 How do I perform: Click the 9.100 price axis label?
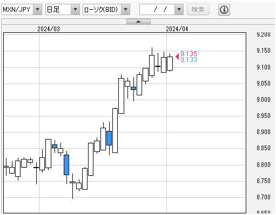(264, 67)
